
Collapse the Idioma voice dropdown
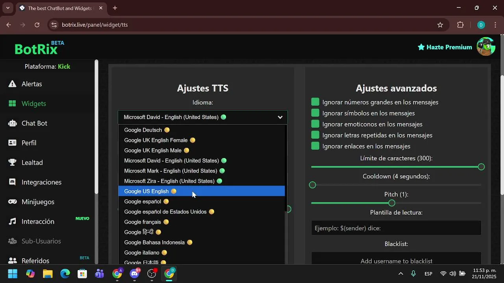pos(203,117)
